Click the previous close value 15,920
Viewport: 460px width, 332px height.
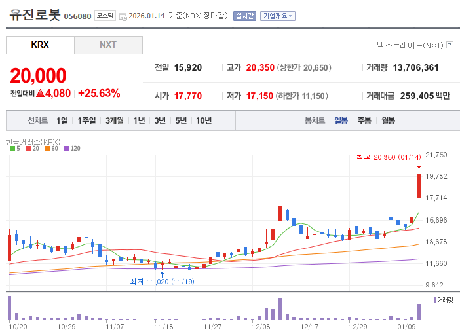188,67
